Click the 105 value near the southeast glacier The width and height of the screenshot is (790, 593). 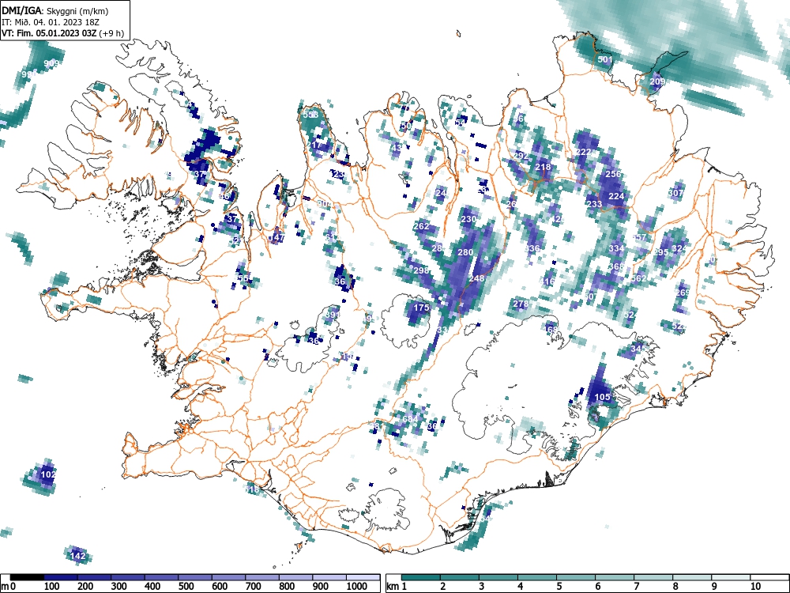coord(603,398)
